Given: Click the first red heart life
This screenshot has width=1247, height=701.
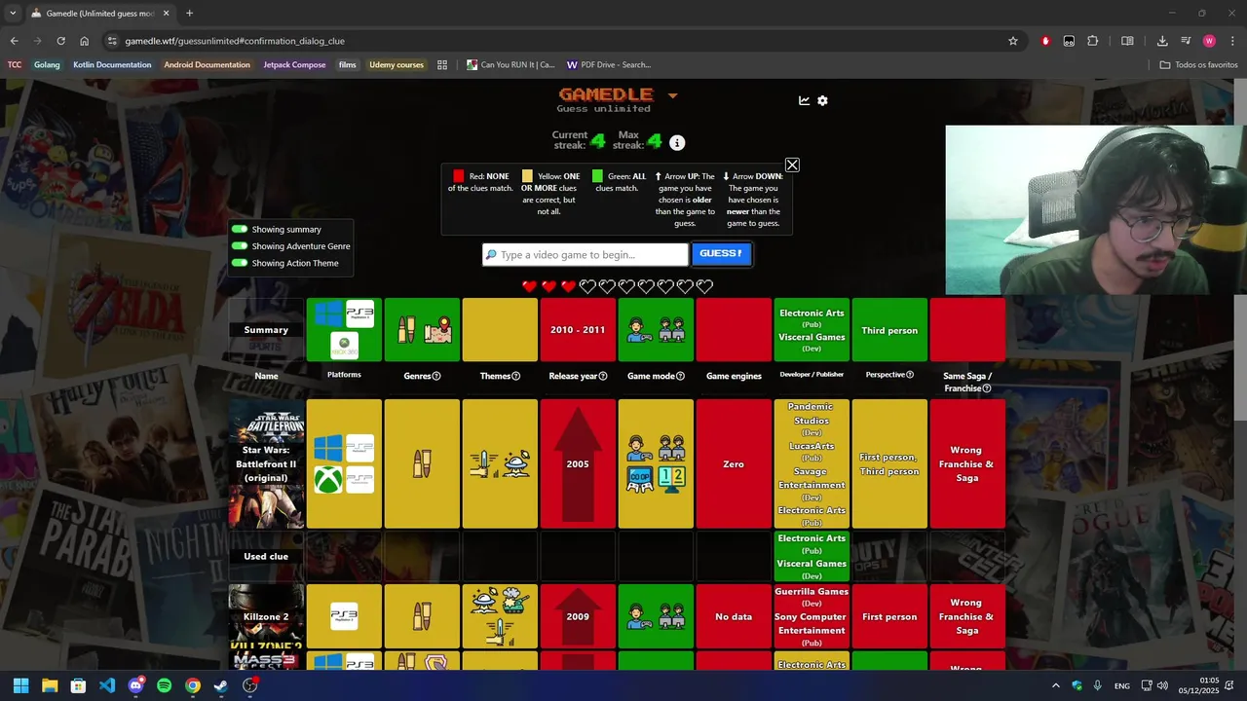Looking at the screenshot, I should point(529,286).
